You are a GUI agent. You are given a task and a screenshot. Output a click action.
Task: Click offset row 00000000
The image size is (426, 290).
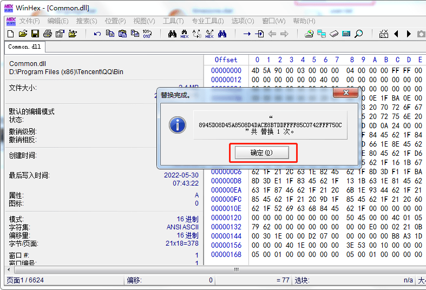coord(226,70)
